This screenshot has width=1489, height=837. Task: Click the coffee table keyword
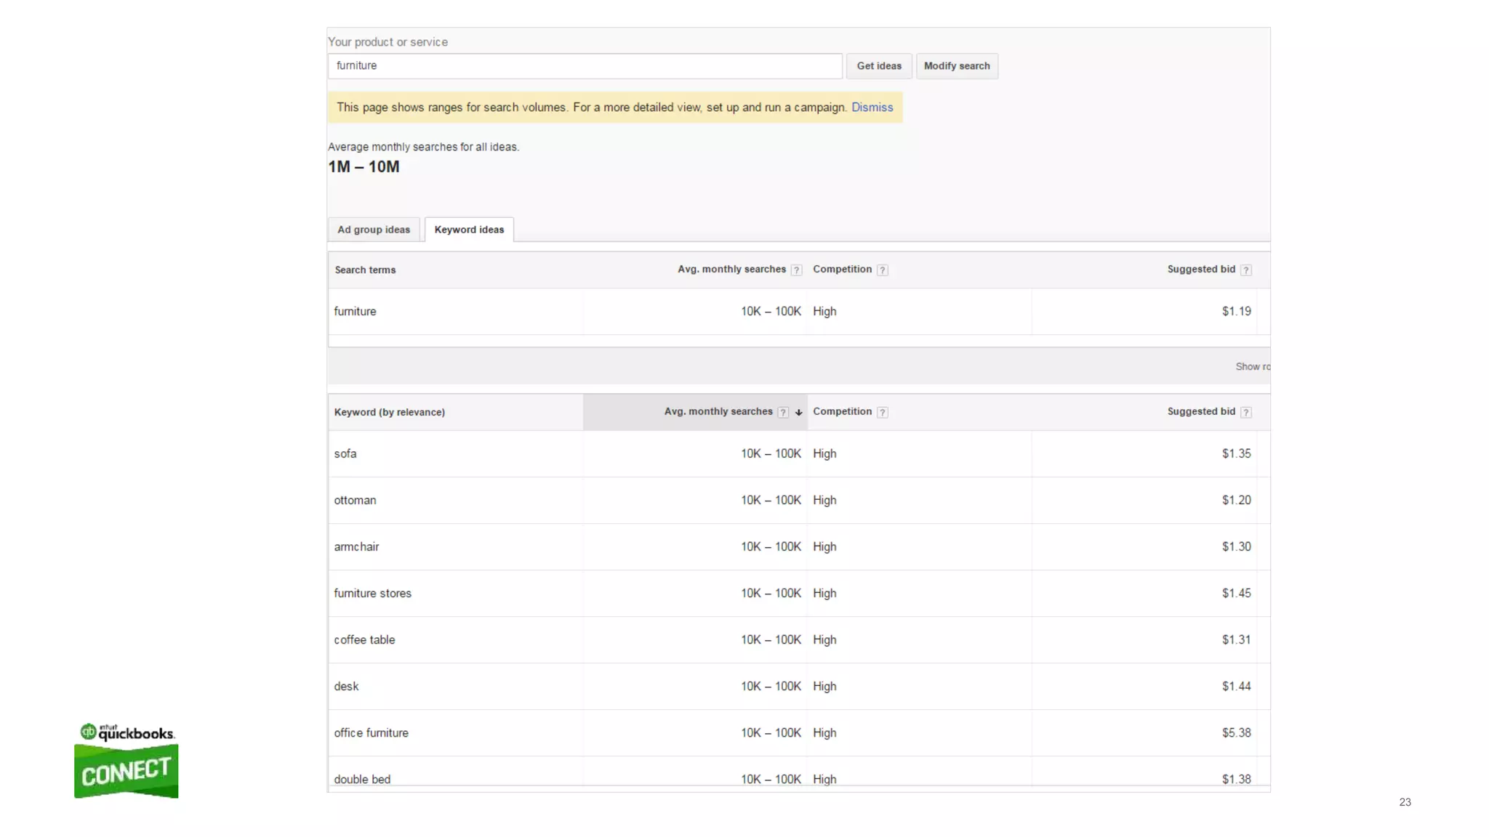pyautogui.click(x=364, y=640)
